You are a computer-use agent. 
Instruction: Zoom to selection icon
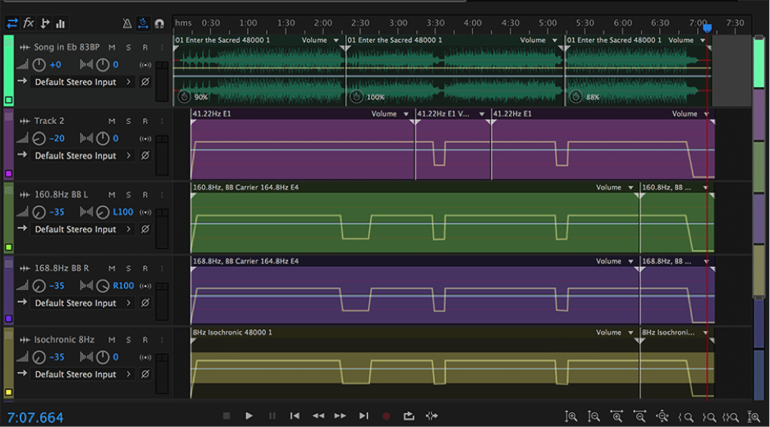[731, 417]
